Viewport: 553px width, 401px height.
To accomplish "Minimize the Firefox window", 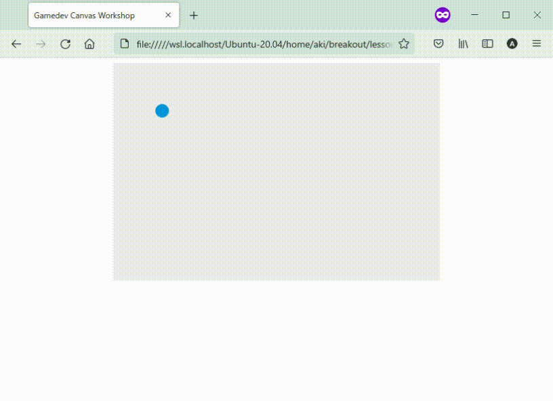I will 474,15.
